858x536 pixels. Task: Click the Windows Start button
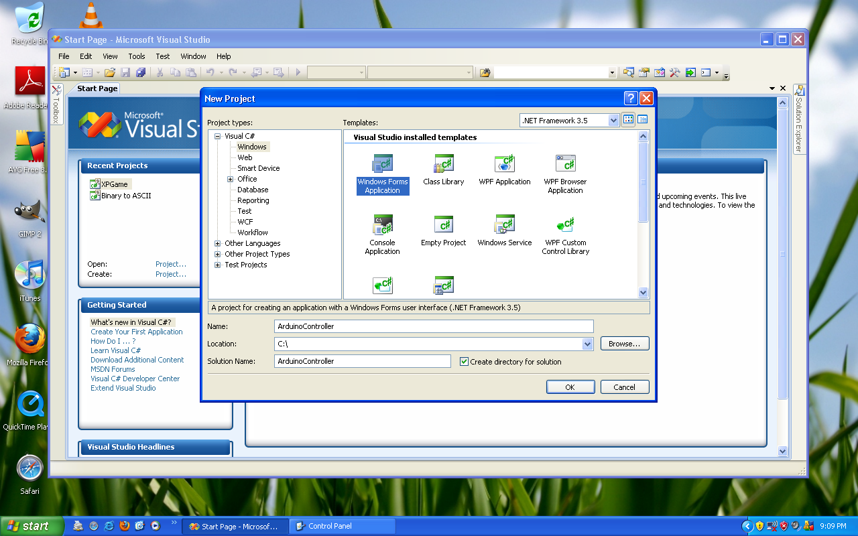coord(32,526)
